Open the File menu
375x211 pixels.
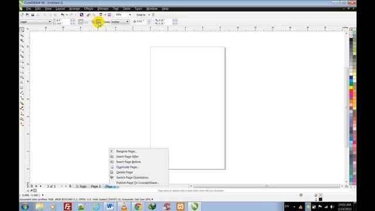pos(29,9)
